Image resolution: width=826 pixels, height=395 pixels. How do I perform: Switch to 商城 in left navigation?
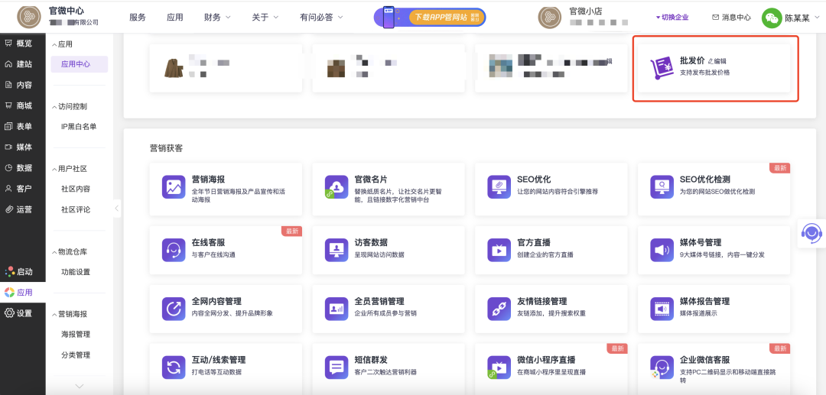coord(18,105)
